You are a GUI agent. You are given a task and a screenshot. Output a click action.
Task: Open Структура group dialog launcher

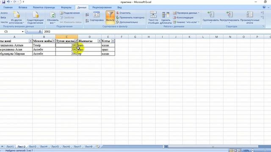coord(263,26)
